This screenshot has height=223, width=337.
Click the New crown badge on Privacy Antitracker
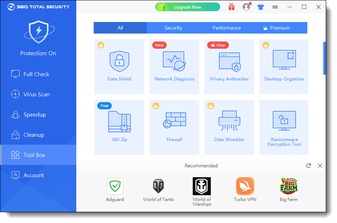[218, 45]
